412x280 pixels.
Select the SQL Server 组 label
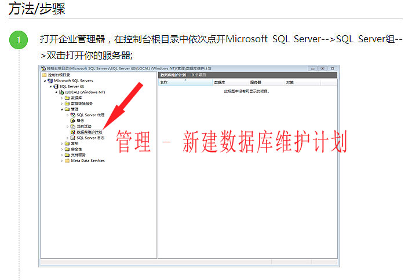point(71,86)
